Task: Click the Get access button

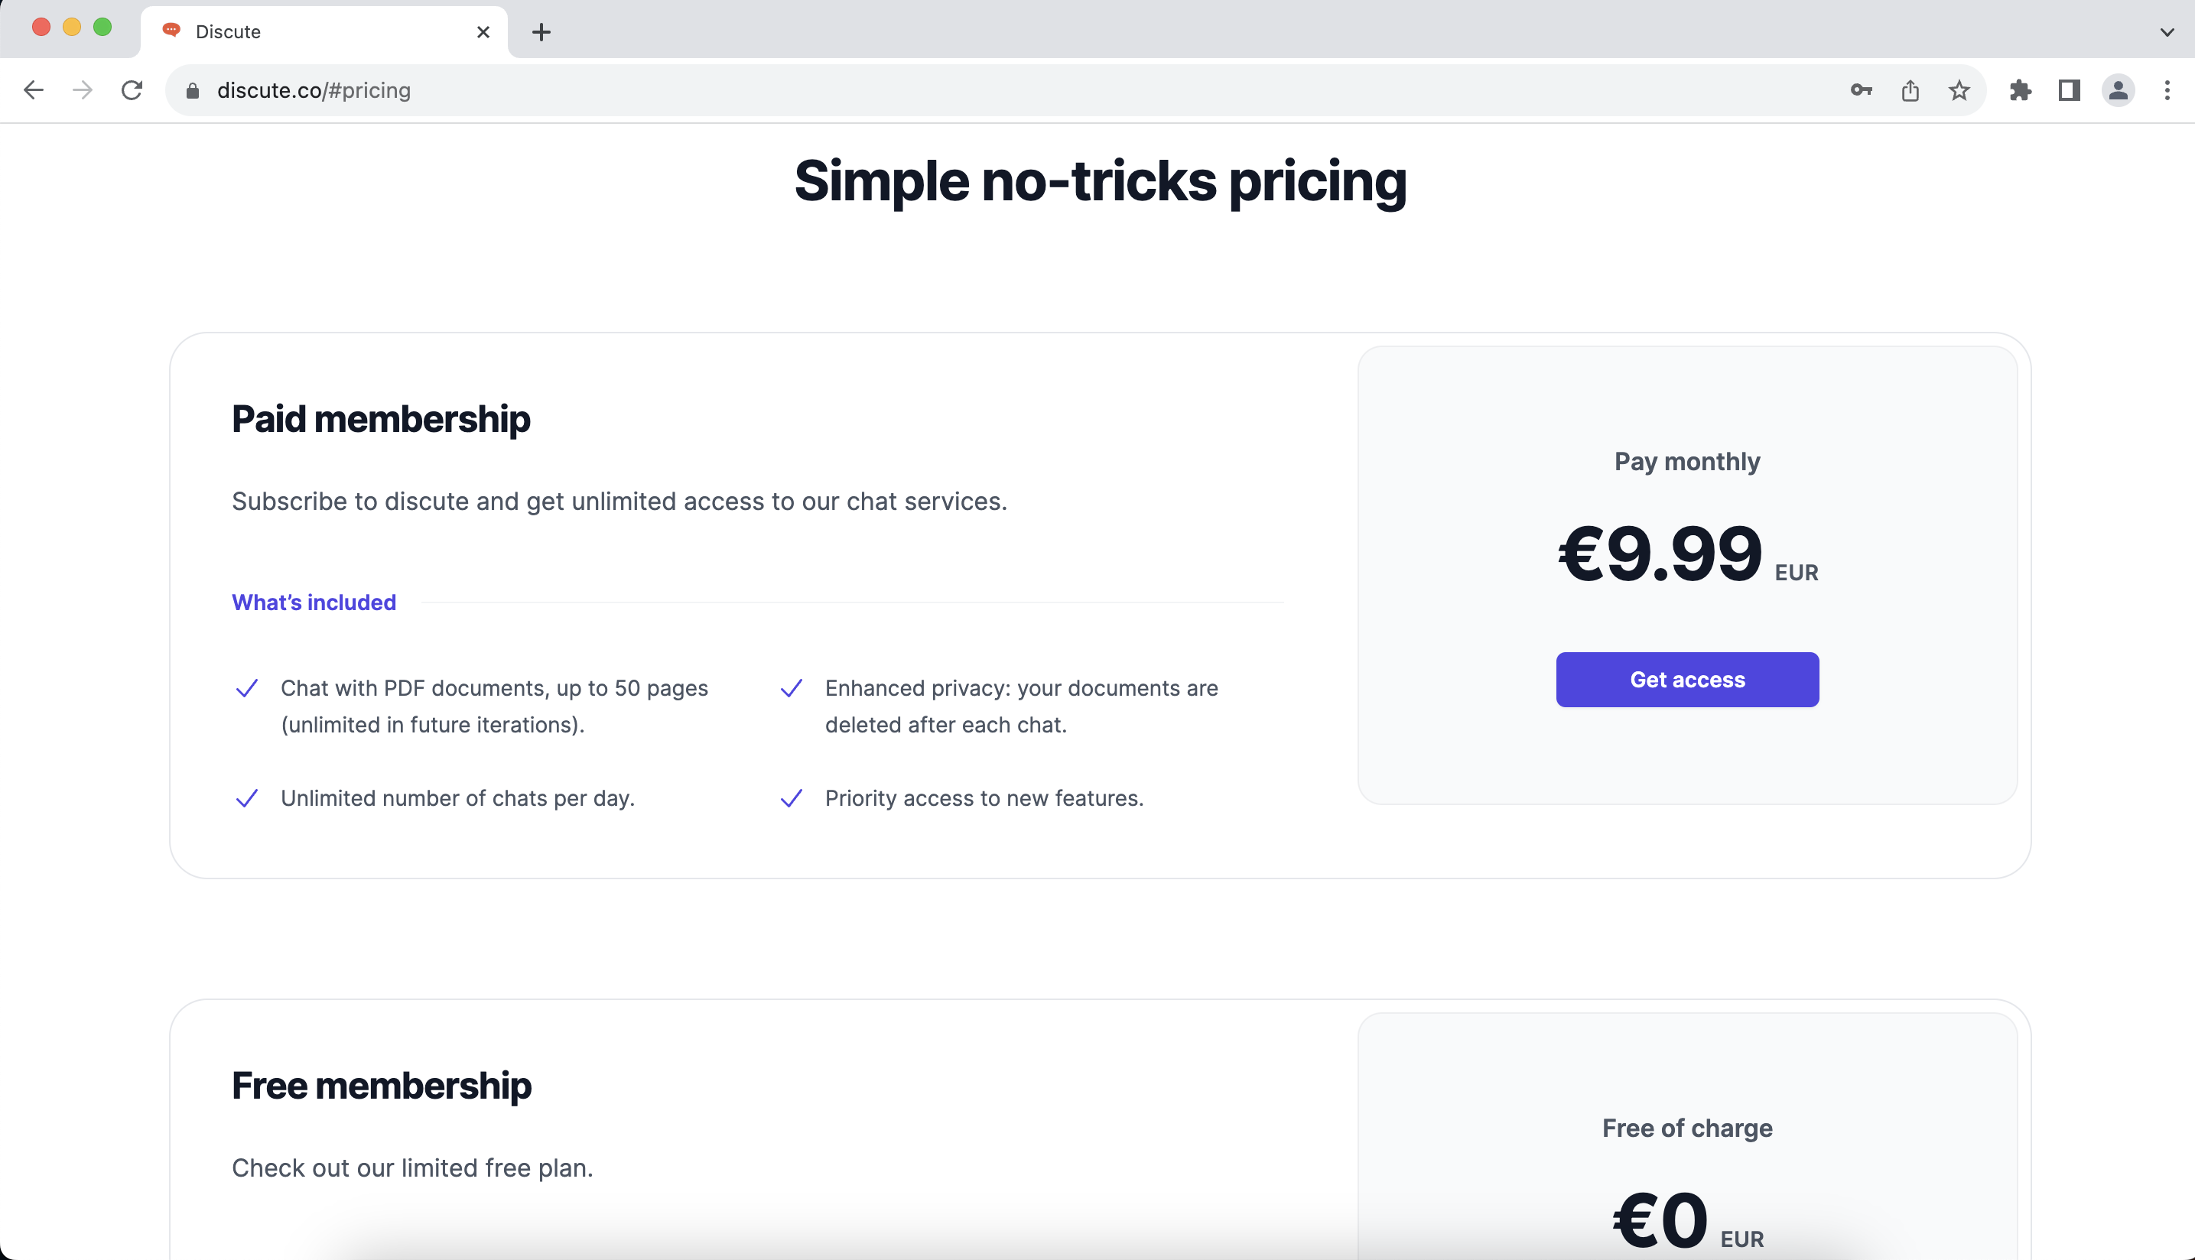Action: click(1687, 680)
